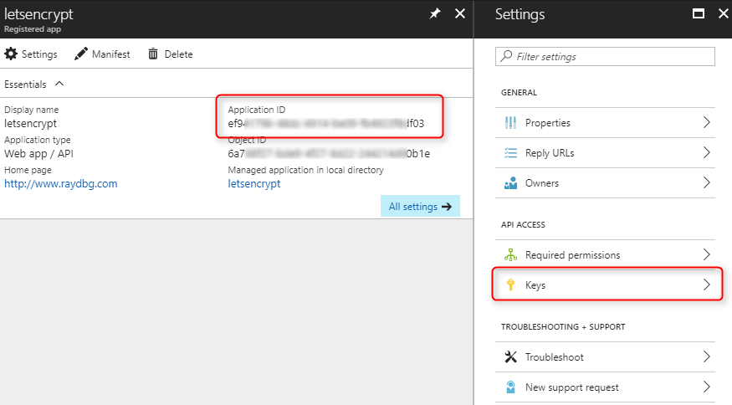Screen dimensions: 732x405
Task: Click the Settings gear icon in toolbar
Action: click(x=11, y=54)
